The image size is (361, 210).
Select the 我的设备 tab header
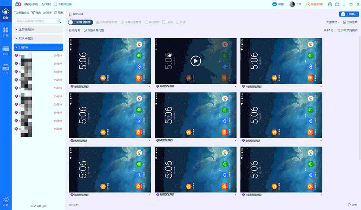76,14
